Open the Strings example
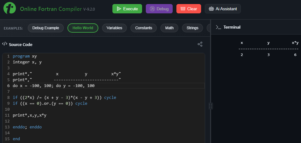The height and width of the screenshot is (143, 301). pos(192,28)
